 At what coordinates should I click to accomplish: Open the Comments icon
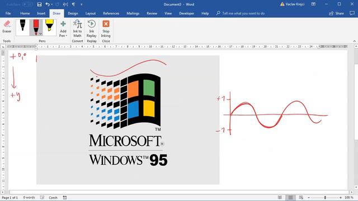(x=352, y=13)
